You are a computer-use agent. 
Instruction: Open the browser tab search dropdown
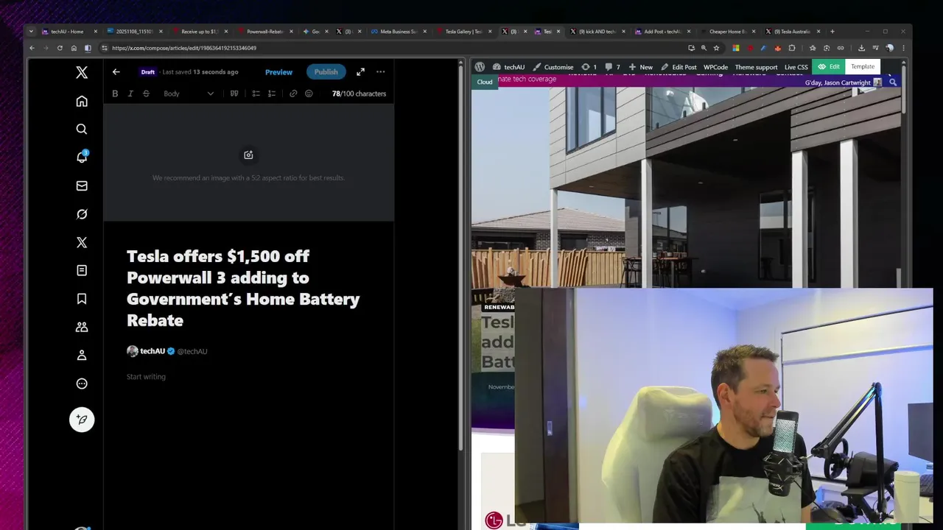tap(31, 32)
